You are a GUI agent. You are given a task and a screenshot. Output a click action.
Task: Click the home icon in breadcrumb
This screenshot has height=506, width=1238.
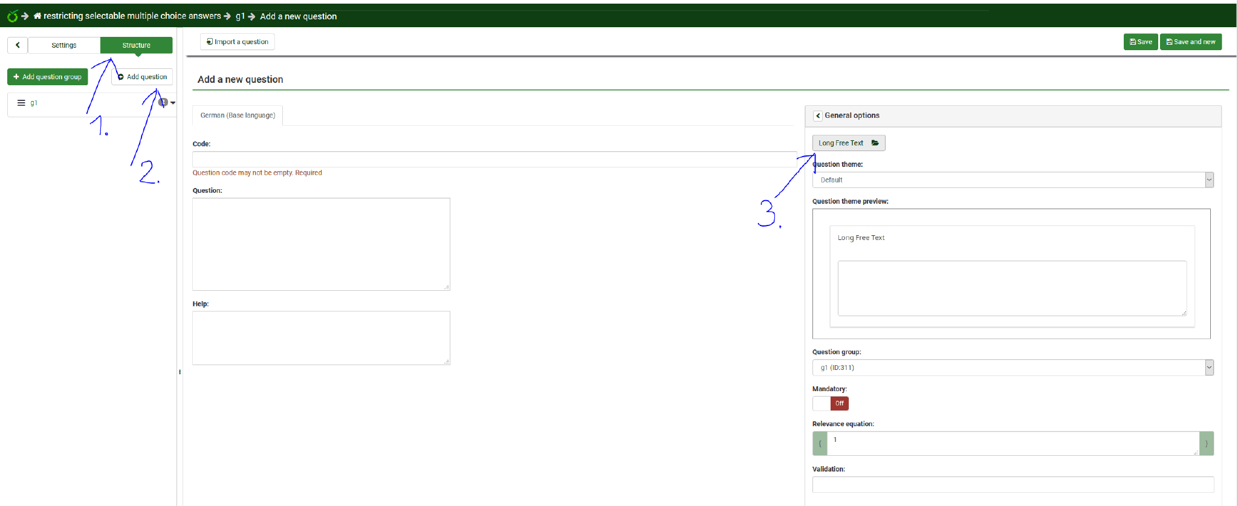(x=37, y=16)
